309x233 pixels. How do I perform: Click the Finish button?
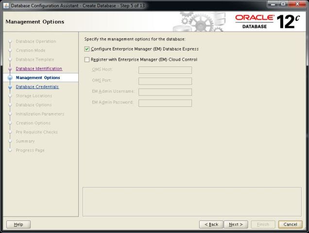click(263, 224)
